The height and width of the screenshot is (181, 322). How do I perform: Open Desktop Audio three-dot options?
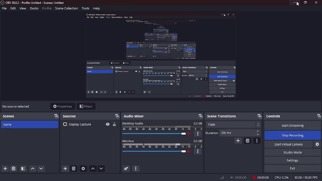pos(198,134)
